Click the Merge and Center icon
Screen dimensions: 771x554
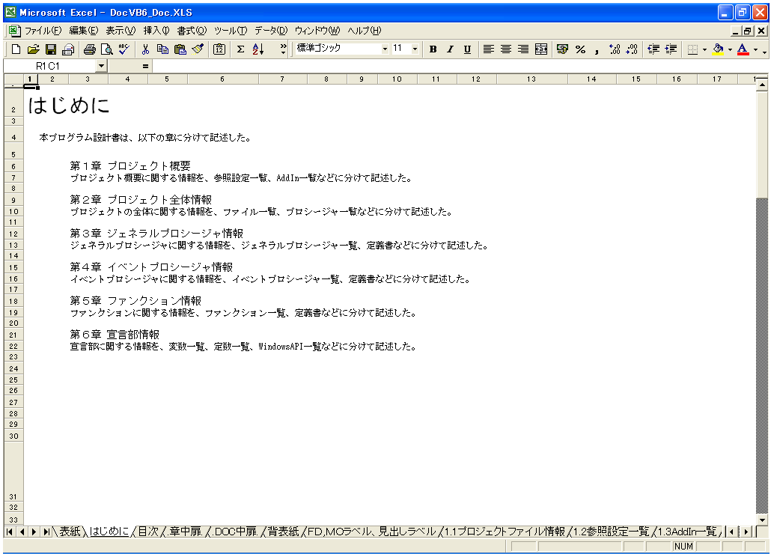click(x=541, y=49)
